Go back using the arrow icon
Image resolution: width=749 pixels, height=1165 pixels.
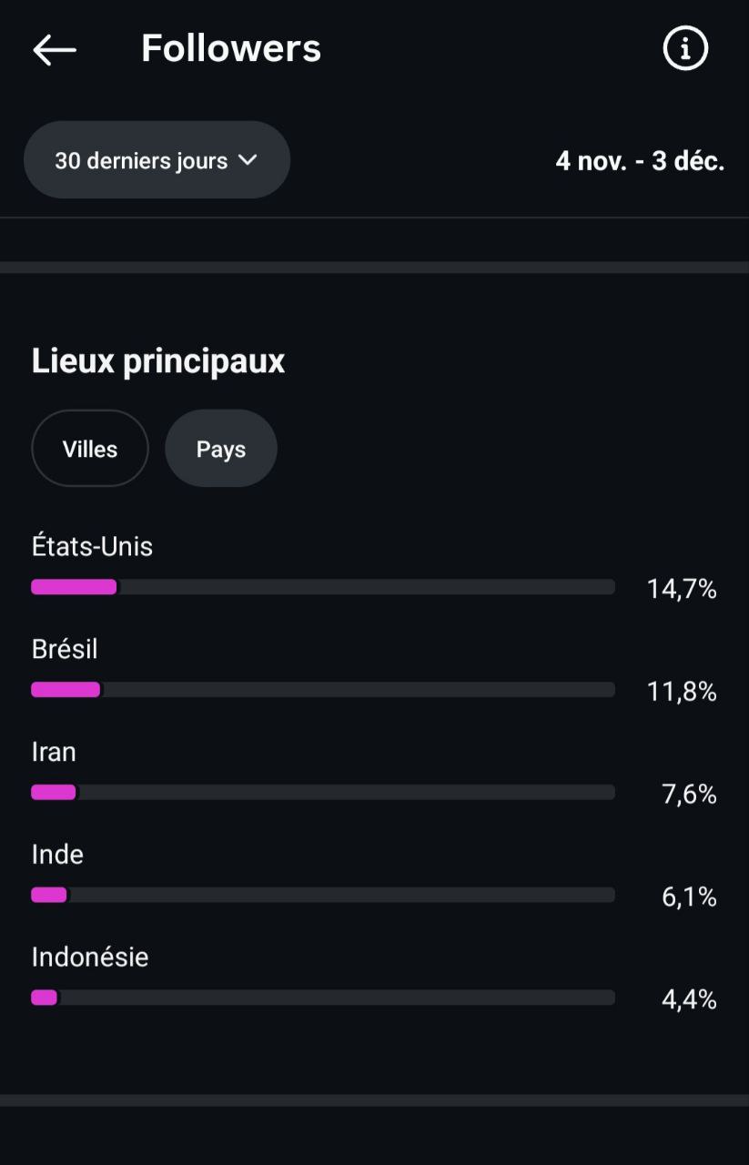point(55,49)
